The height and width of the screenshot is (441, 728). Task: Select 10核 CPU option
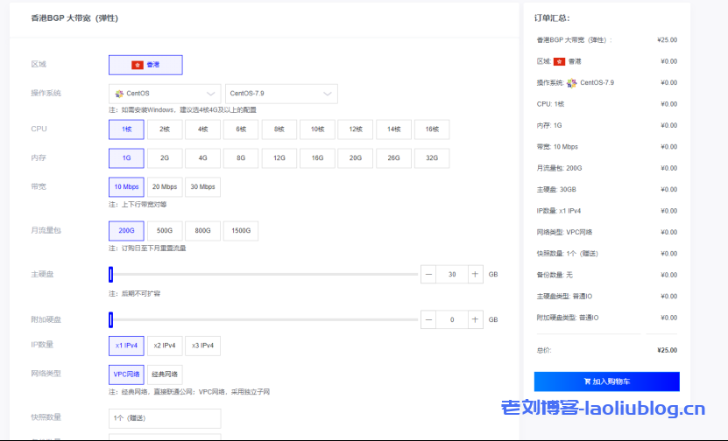(317, 129)
